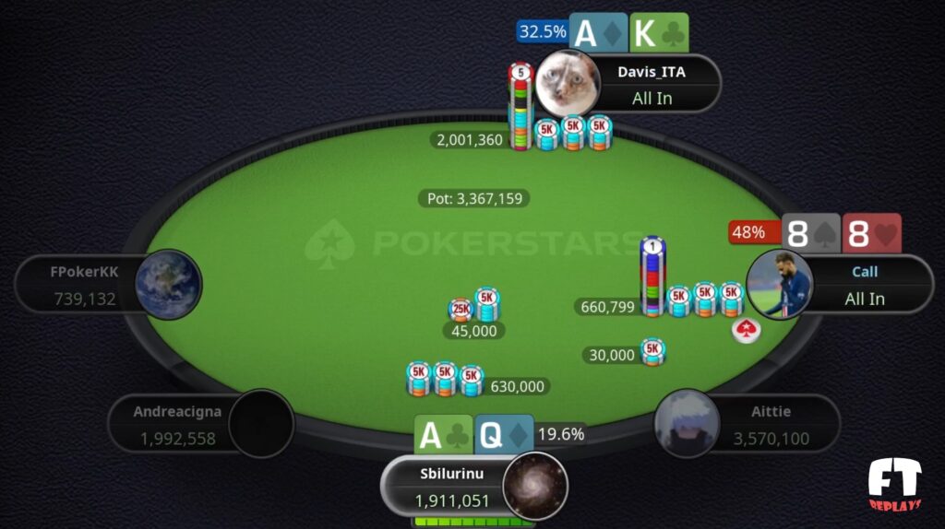The image size is (945, 529).
Task: Click the PokerStars logo on table
Action: 473,243
